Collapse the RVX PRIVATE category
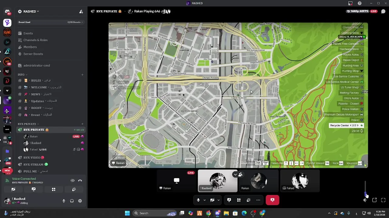 coord(28,124)
